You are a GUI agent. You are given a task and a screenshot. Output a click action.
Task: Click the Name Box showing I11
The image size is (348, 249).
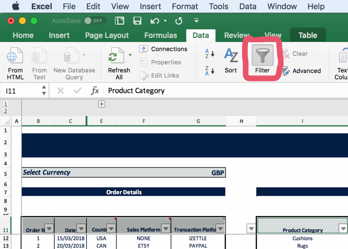point(21,91)
